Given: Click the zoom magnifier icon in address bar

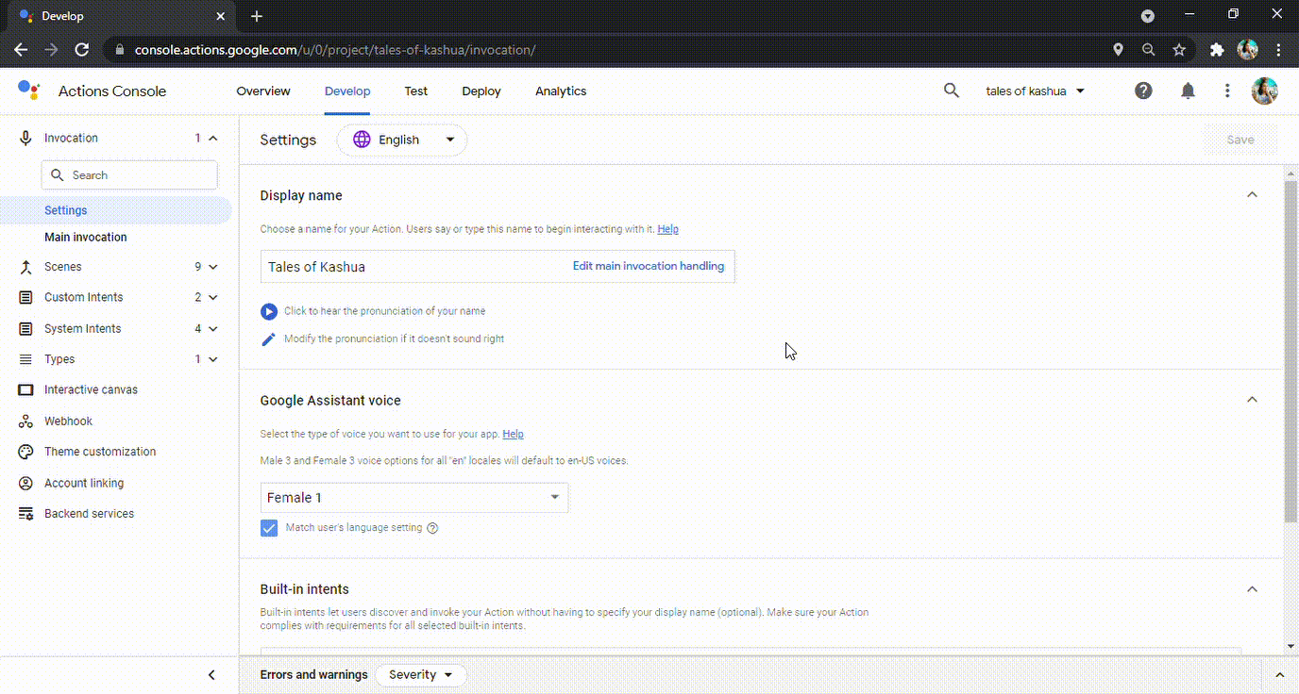Looking at the screenshot, I should tap(1148, 49).
